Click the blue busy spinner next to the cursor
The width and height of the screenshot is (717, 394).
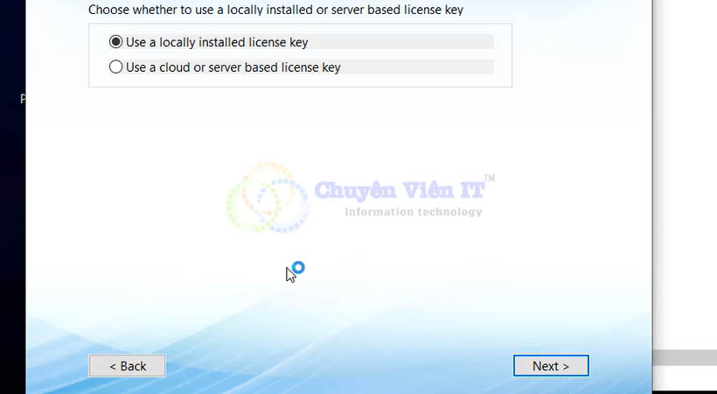click(298, 267)
